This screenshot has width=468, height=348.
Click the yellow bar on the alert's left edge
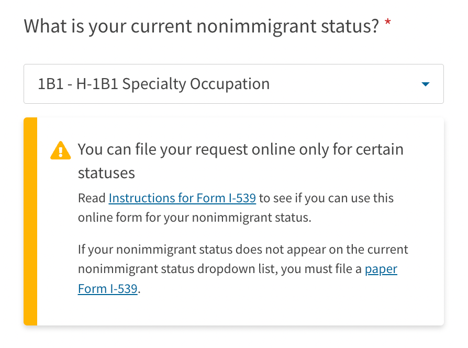click(30, 221)
